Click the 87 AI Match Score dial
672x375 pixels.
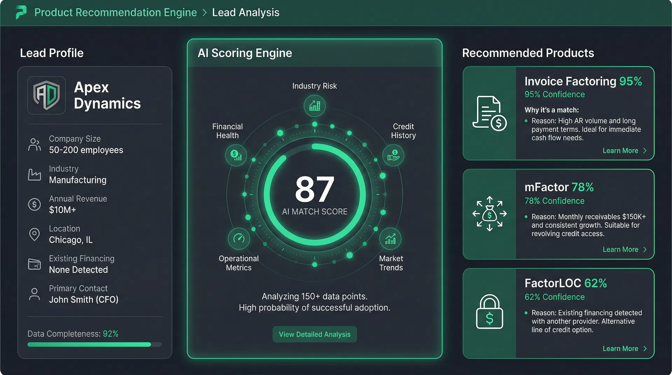pos(314,194)
